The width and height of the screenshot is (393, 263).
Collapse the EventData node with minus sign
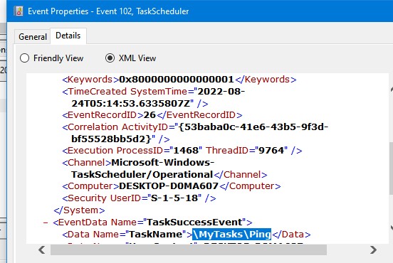click(46, 222)
